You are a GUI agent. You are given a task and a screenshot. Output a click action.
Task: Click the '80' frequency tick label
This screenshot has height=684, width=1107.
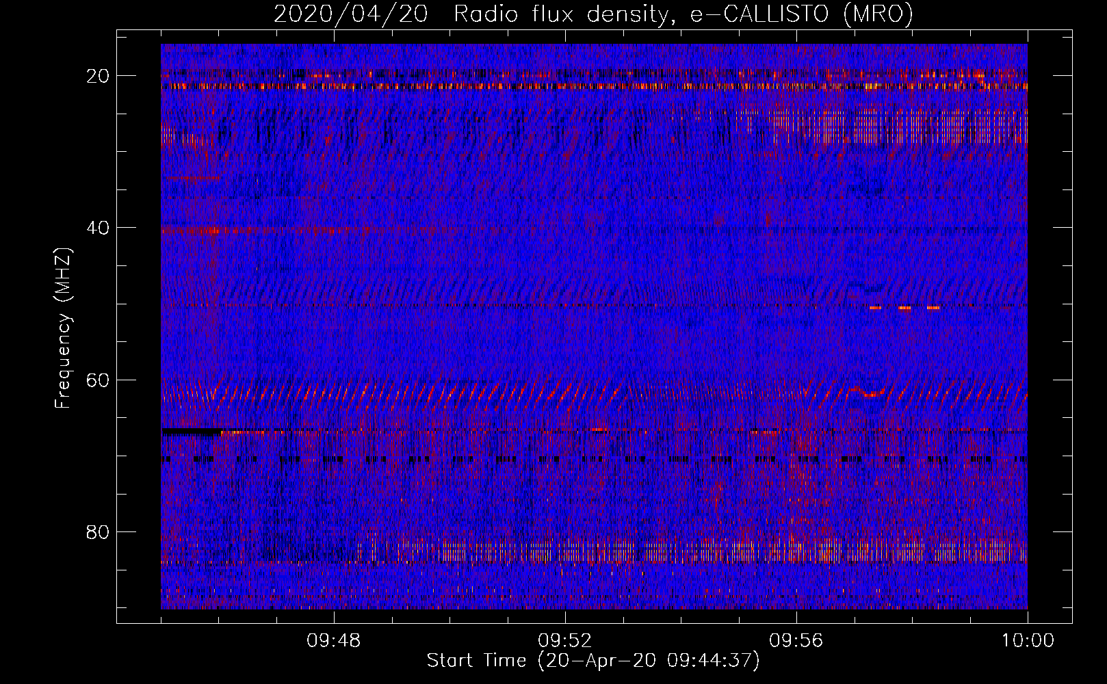(x=99, y=531)
